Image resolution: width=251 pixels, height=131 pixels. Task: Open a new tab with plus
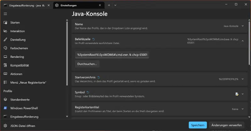(x=109, y=5)
